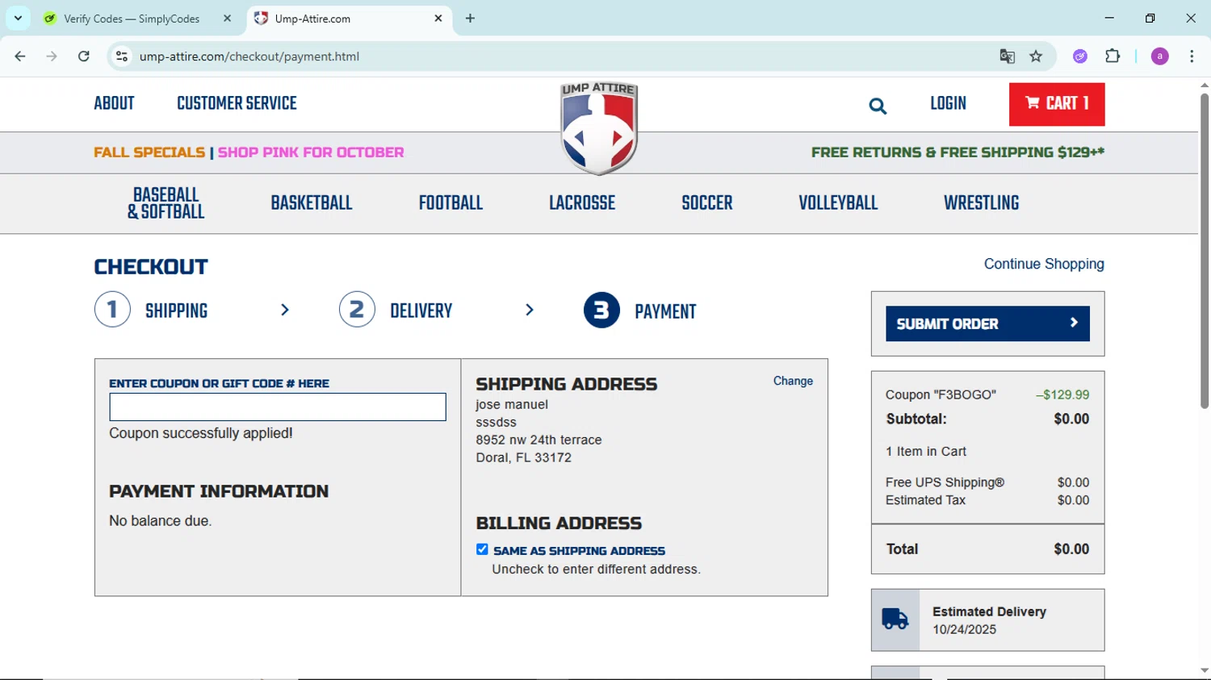Viewport: 1211px width, 680px height.
Task: Open the Wrestling menu
Action: click(x=982, y=203)
